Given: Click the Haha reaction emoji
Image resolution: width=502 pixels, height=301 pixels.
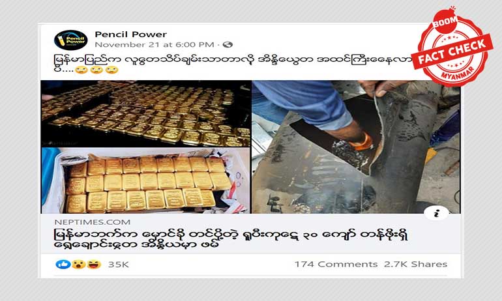Looking at the screenshot, I should tap(93, 265).
